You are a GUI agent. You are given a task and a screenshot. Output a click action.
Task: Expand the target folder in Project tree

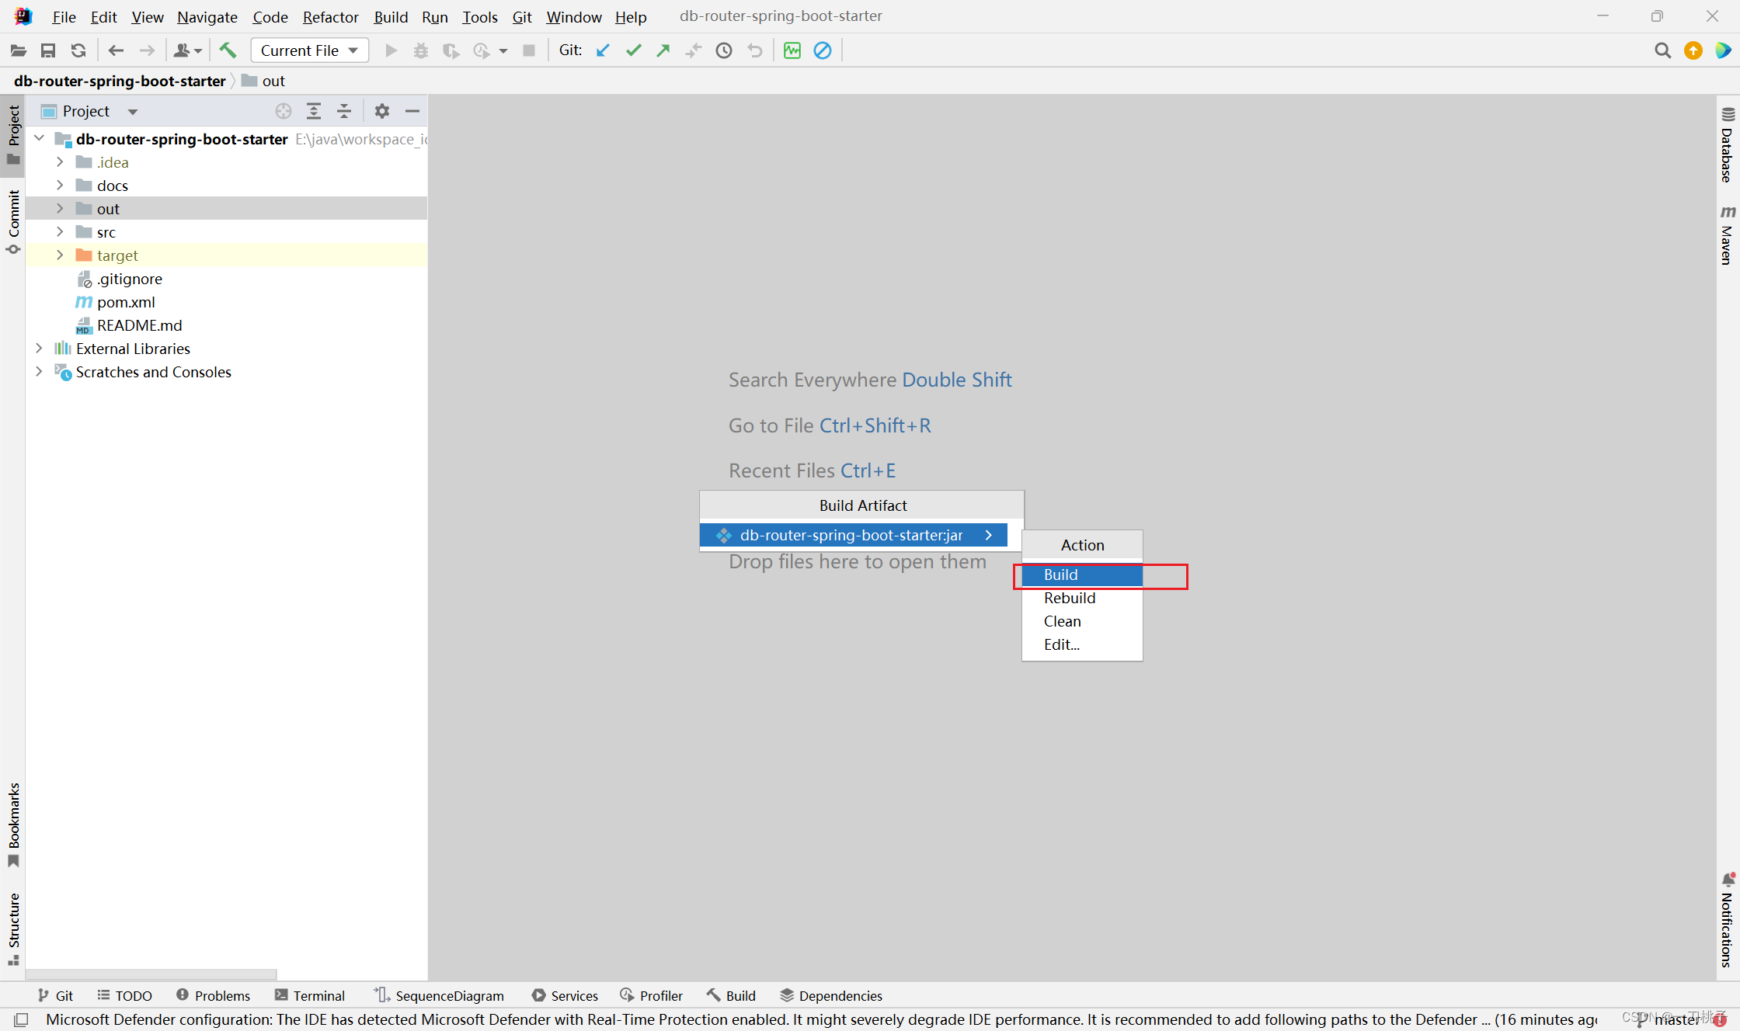tap(60, 255)
